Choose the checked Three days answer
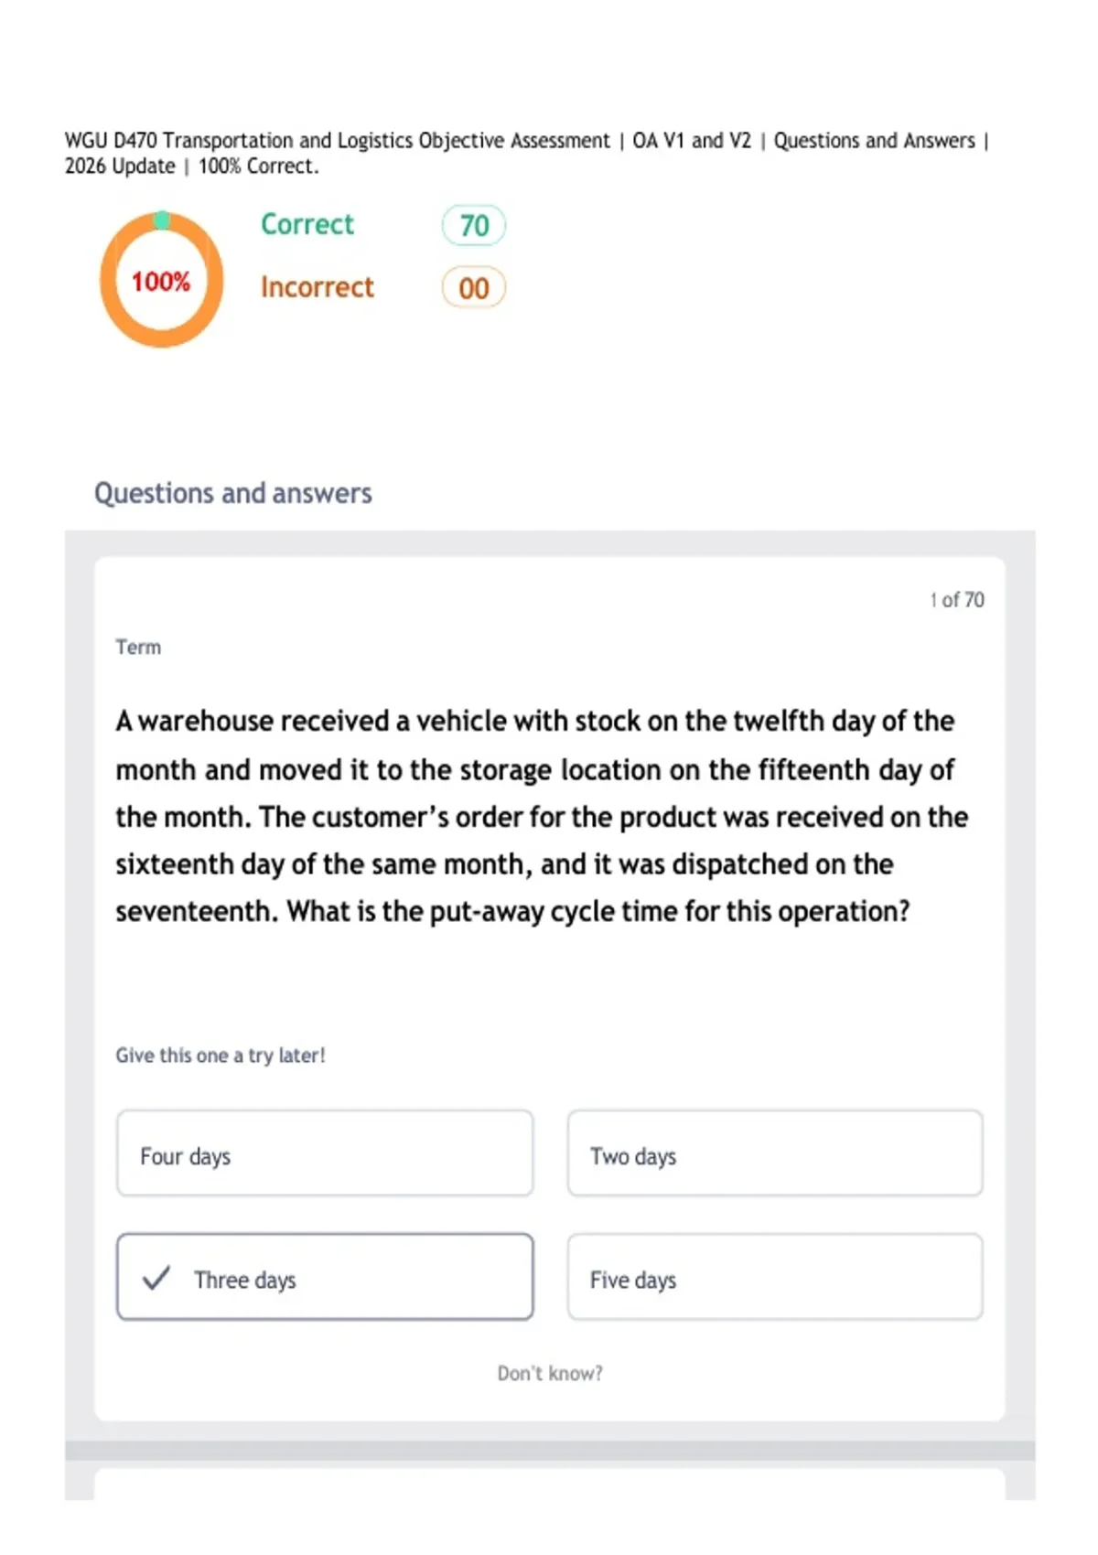The width and height of the screenshot is (1098, 1555). point(325,1276)
